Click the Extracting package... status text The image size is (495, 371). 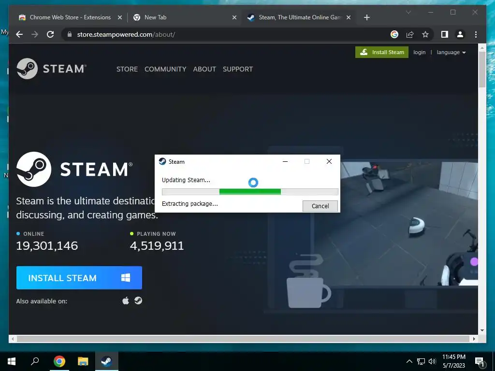(189, 204)
